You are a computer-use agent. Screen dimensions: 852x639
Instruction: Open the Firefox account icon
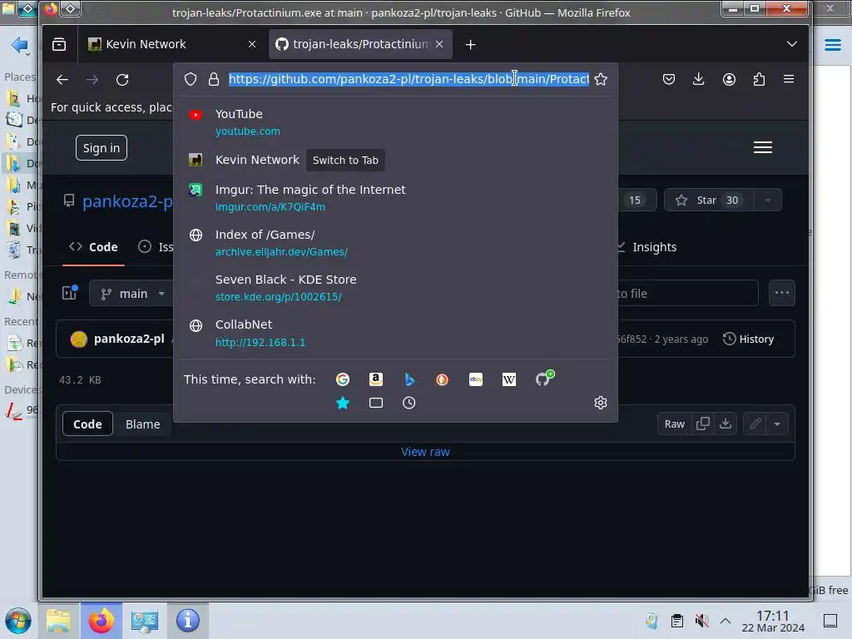pos(729,79)
